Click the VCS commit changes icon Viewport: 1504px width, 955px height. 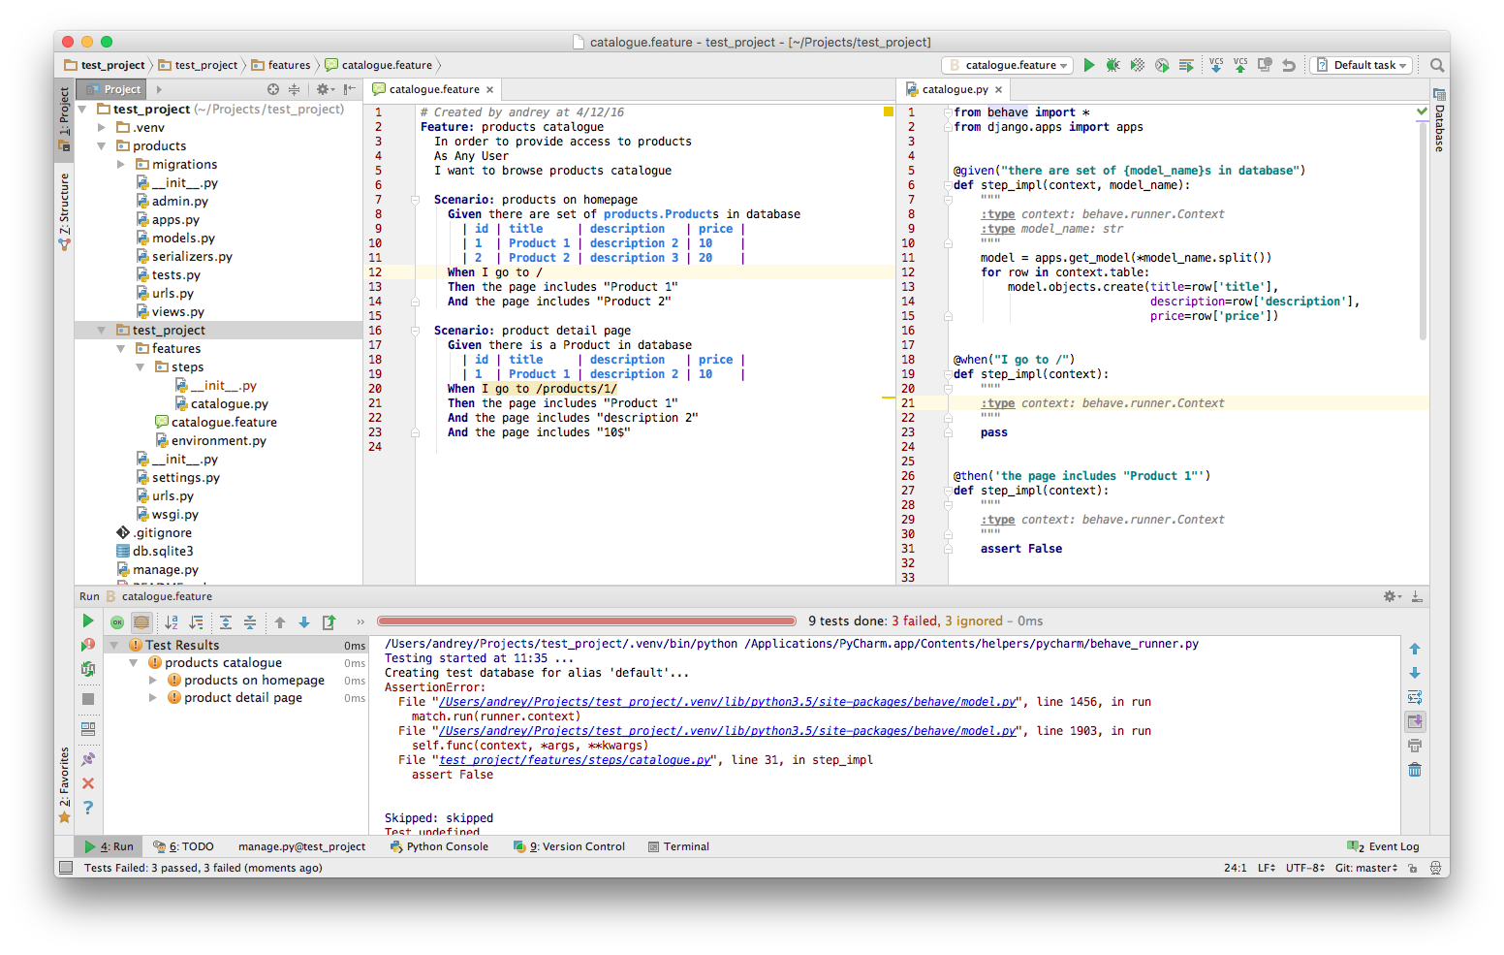[1239, 65]
